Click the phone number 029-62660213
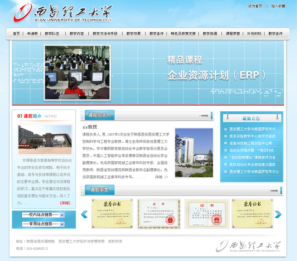This screenshot has width=297, height=261. [37, 249]
